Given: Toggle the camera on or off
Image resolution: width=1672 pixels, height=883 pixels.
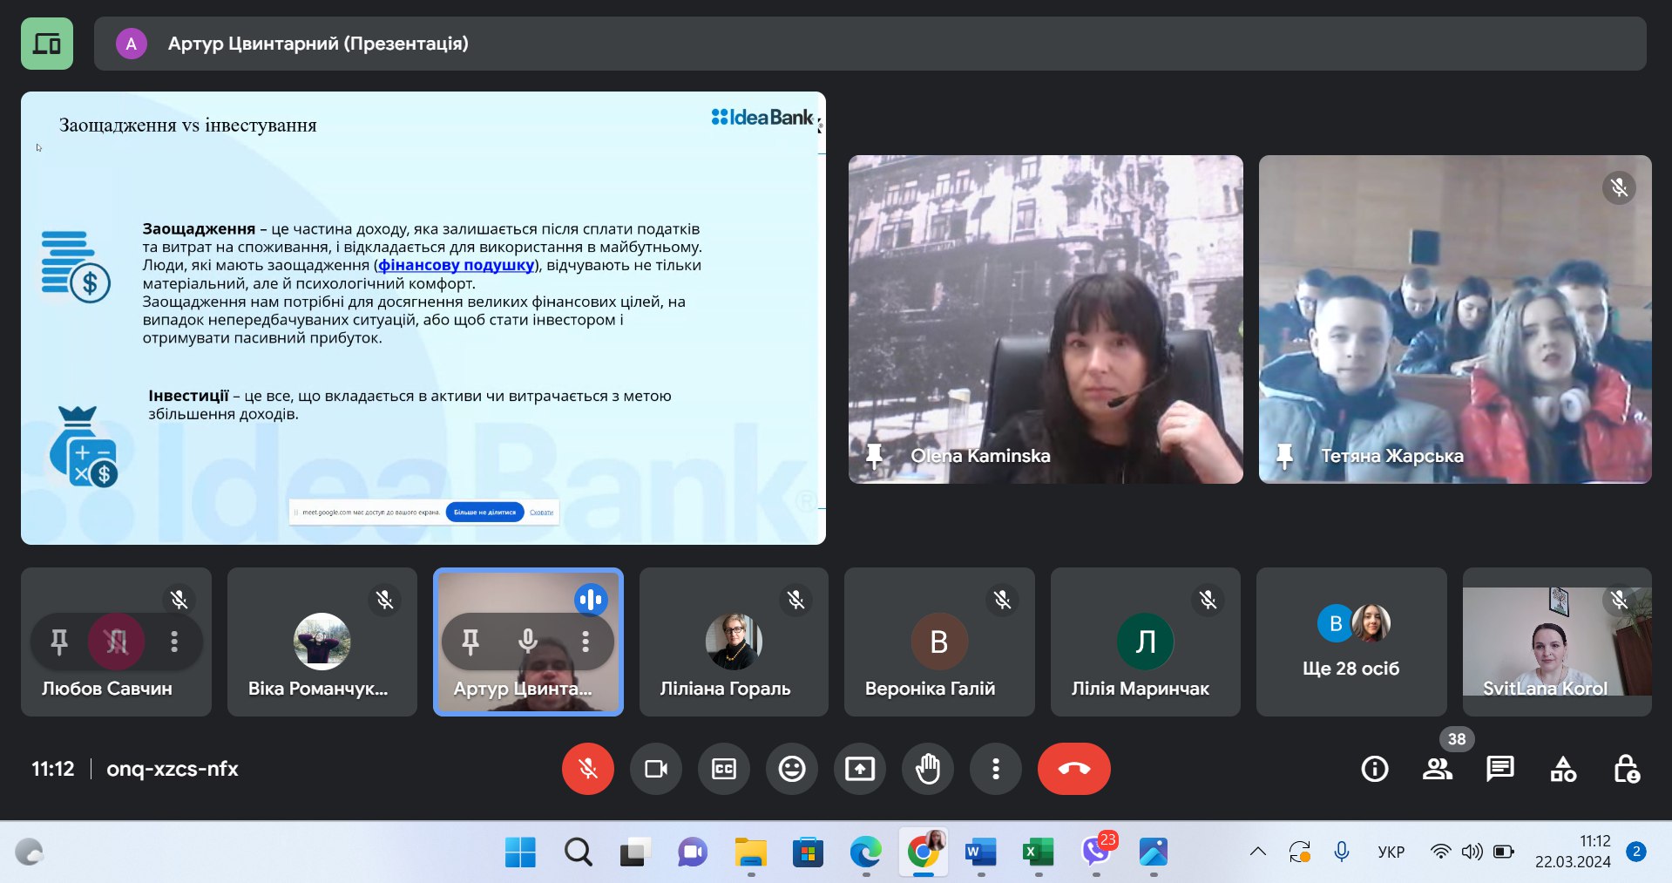Looking at the screenshot, I should coord(655,769).
